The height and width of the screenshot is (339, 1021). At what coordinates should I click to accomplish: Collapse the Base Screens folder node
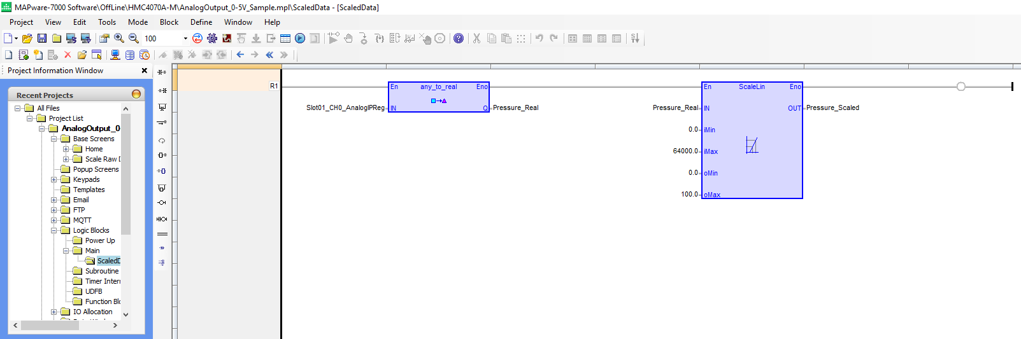(x=54, y=139)
